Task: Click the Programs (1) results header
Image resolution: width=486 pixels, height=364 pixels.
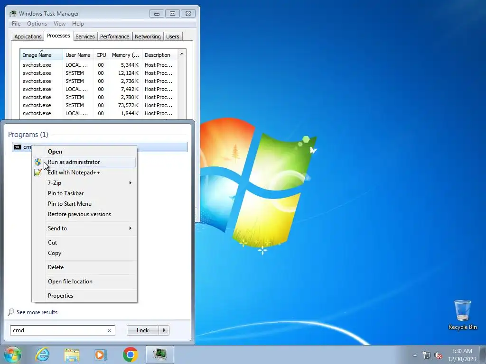Action: click(28, 135)
